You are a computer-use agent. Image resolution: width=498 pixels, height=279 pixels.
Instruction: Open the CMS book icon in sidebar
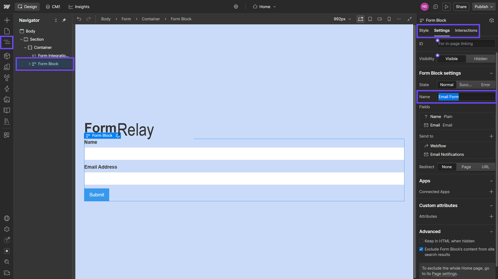pos(7,110)
